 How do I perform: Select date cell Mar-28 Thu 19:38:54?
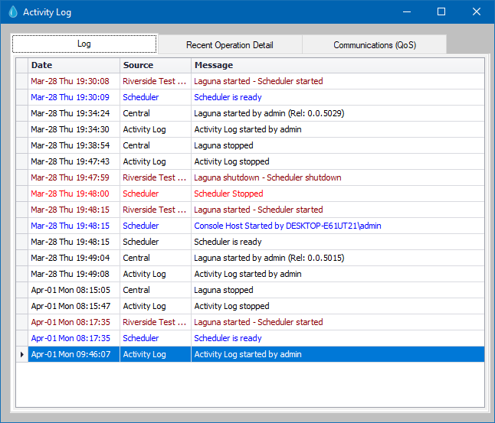74,145
